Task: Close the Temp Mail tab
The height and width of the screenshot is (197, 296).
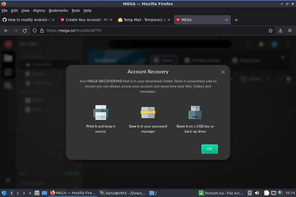Action: 169,20
